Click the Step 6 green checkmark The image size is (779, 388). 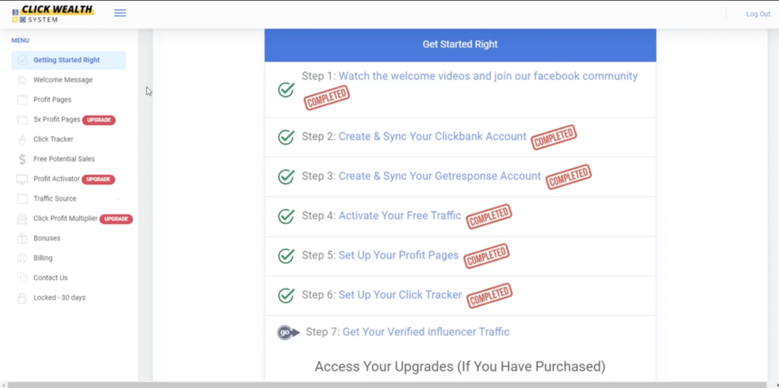click(286, 295)
